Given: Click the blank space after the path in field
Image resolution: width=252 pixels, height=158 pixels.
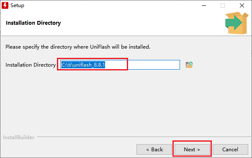Looking at the screenshot, I should point(142,65).
